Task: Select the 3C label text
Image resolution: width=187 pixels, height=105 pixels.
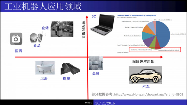Action: point(94,17)
